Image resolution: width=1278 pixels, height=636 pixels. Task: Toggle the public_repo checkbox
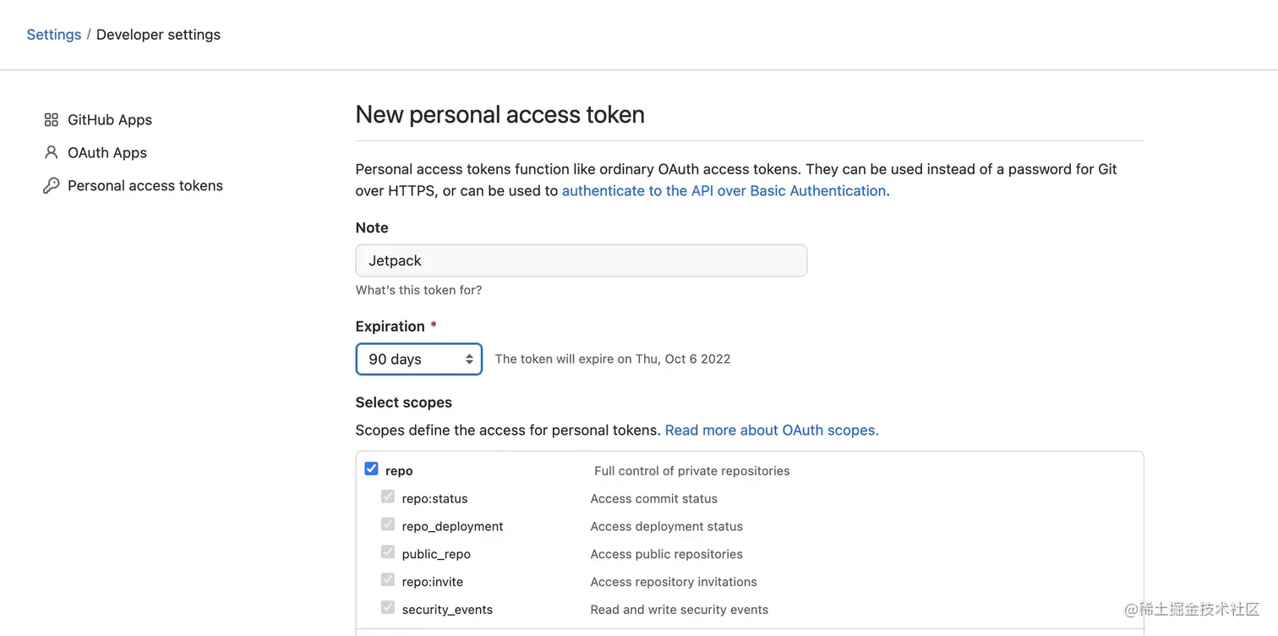[388, 552]
